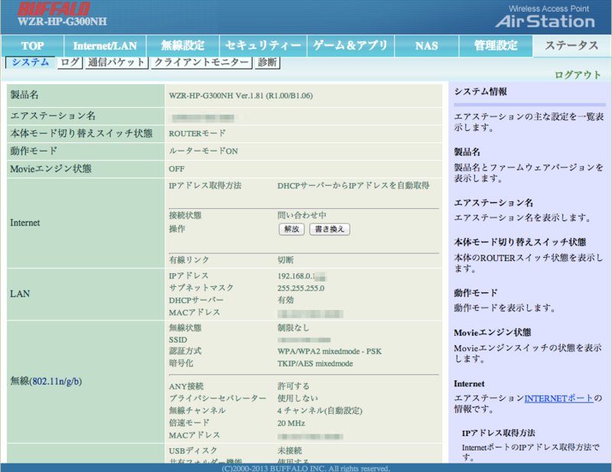Switch to クライアントモニター sub-tab
The width and height of the screenshot is (612, 472).
[x=201, y=63]
